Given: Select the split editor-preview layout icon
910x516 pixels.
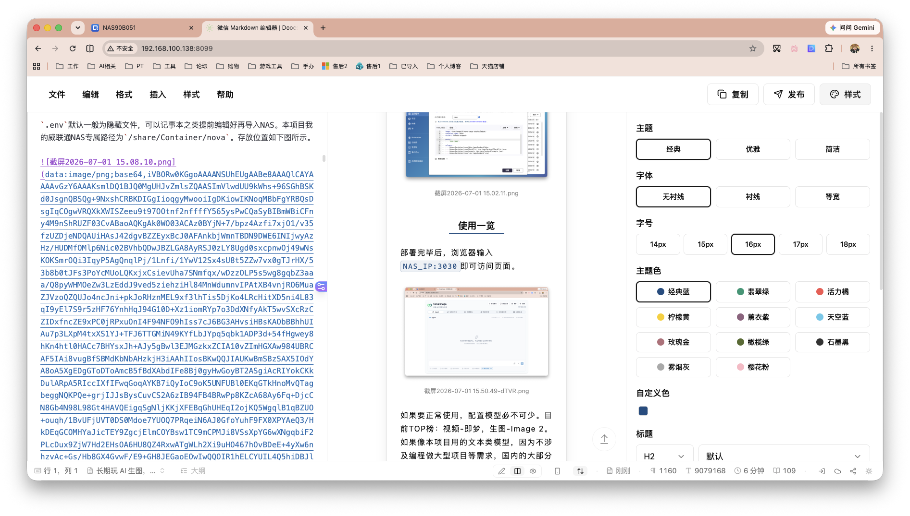Looking at the screenshot, I should coord(517,471).
